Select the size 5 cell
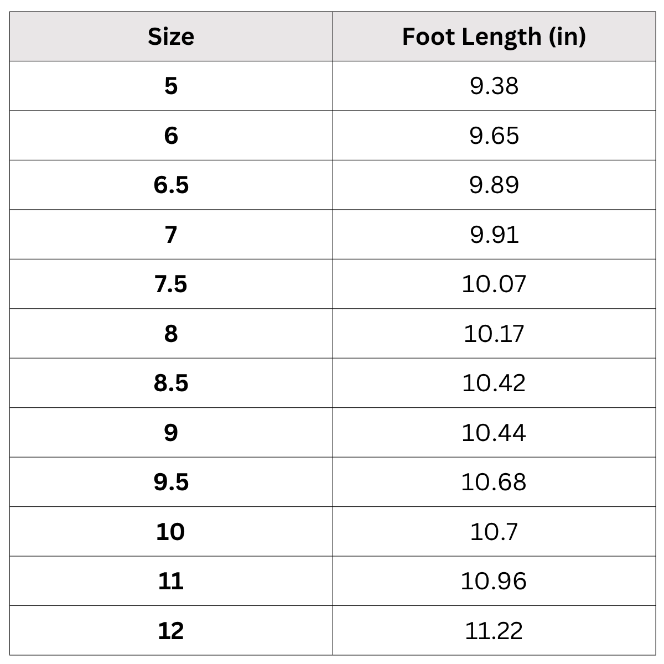664x664 pixels. pyautogui.click(x=171, y=86)
